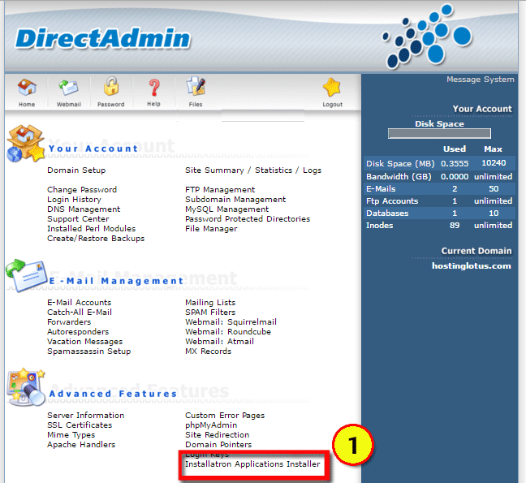Click the Disk Space (MB) row label

pos(400,164)
